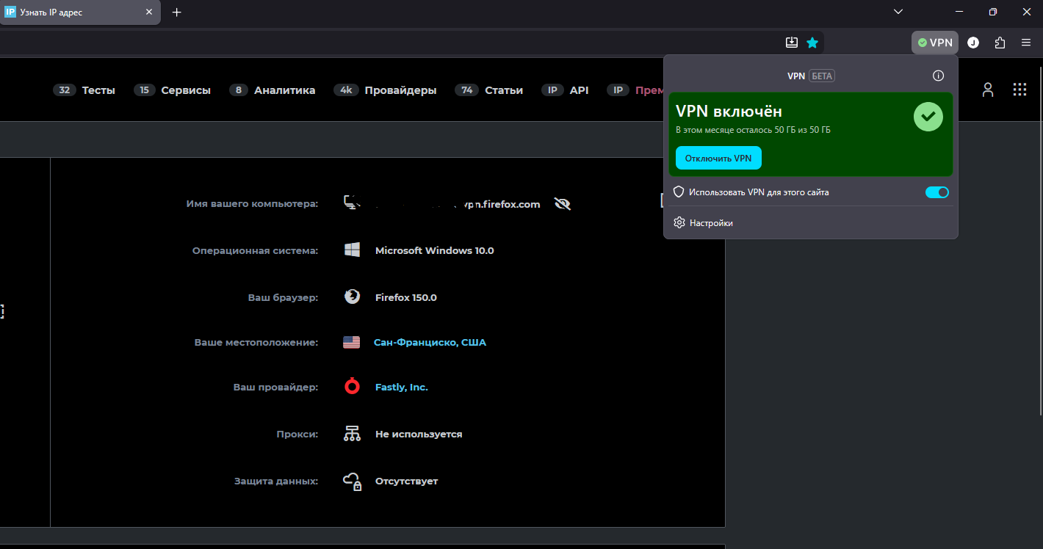Open the Fastly, Inc. provider link
This screenshot has width=1043, height=549.
[401, 387]
